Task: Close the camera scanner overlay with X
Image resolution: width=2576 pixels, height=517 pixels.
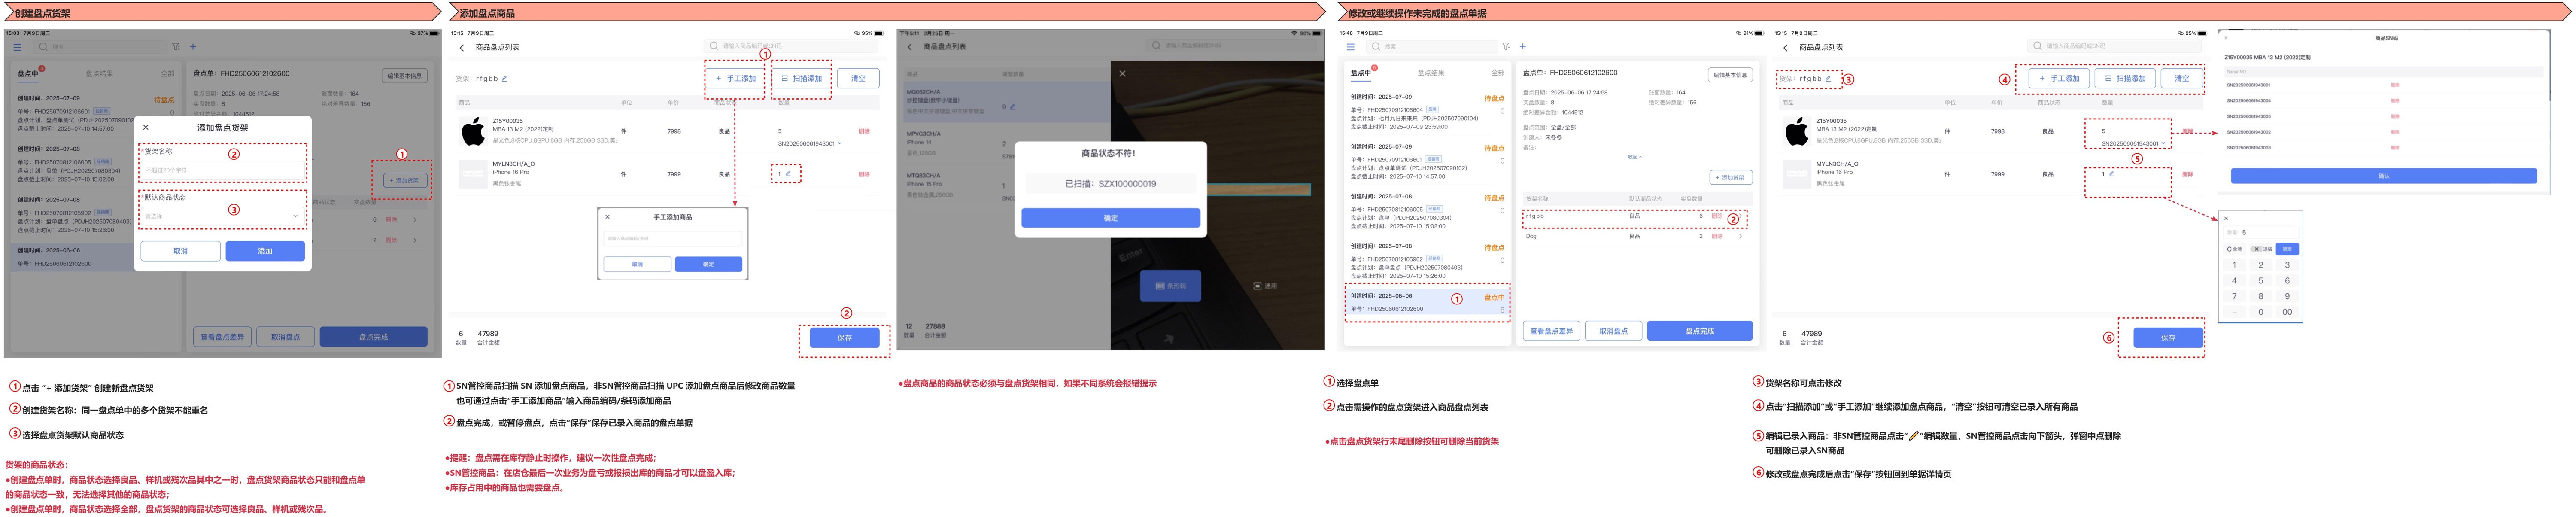Action: [x=1122, y=73]
